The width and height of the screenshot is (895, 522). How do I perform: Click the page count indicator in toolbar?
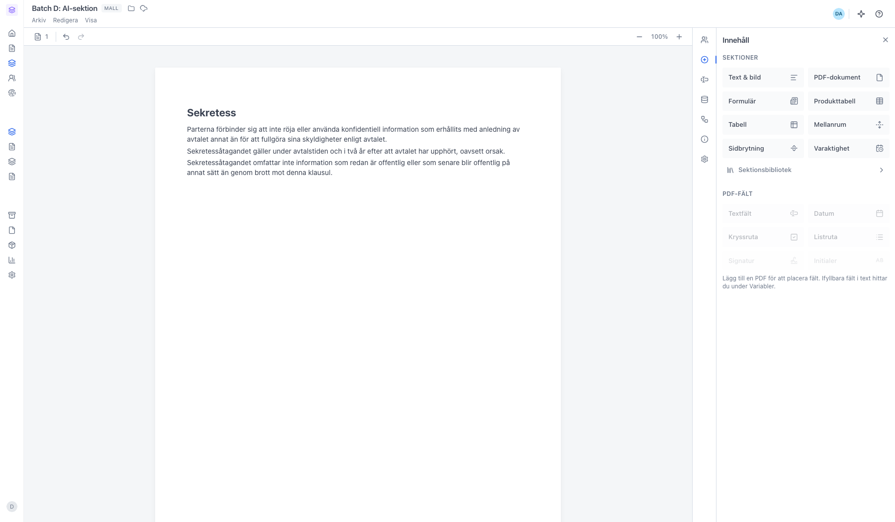point(42,37)
